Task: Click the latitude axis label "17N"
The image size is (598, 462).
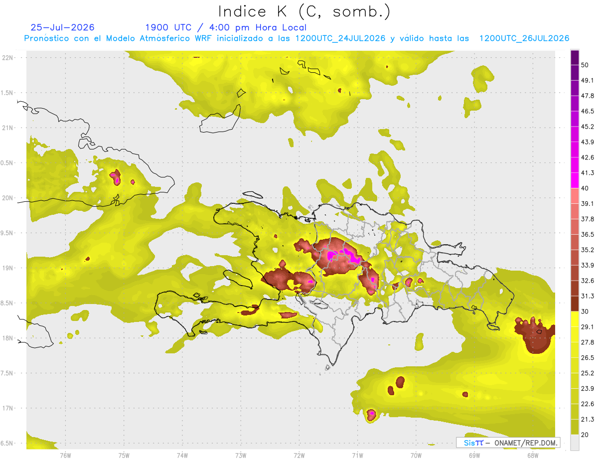Action: tap(7, 409)
